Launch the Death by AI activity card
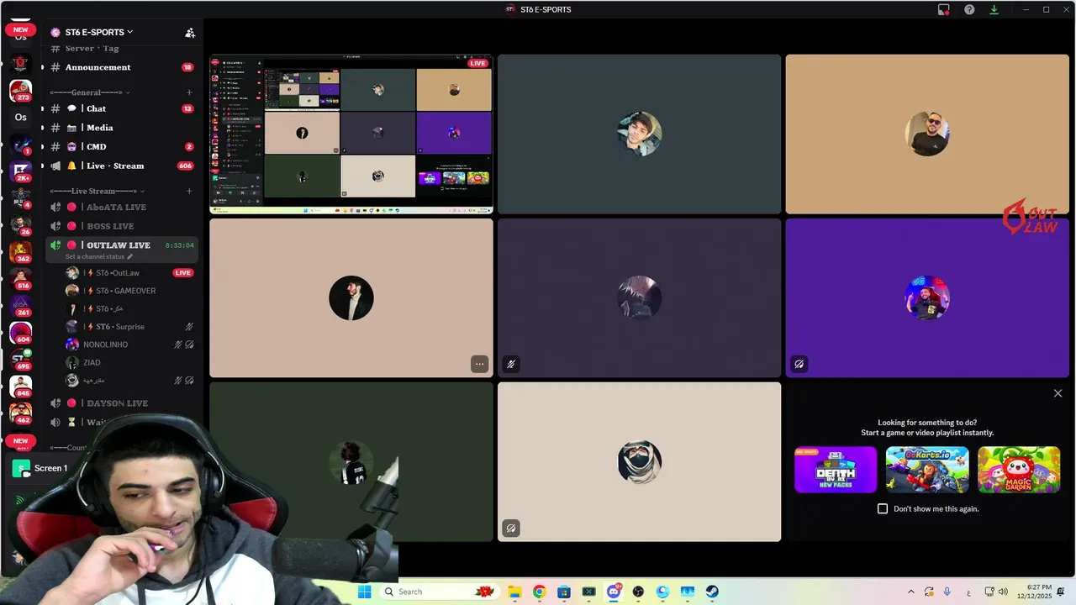The width and height of the screenshot is (1076, 605). [836, 470]
